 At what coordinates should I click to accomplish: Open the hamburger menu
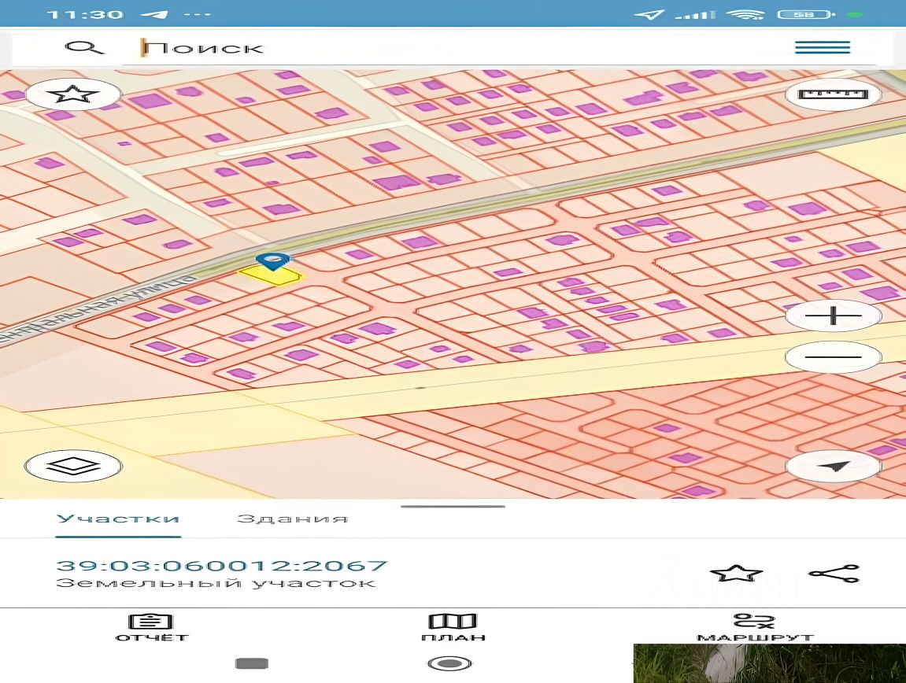823,47
